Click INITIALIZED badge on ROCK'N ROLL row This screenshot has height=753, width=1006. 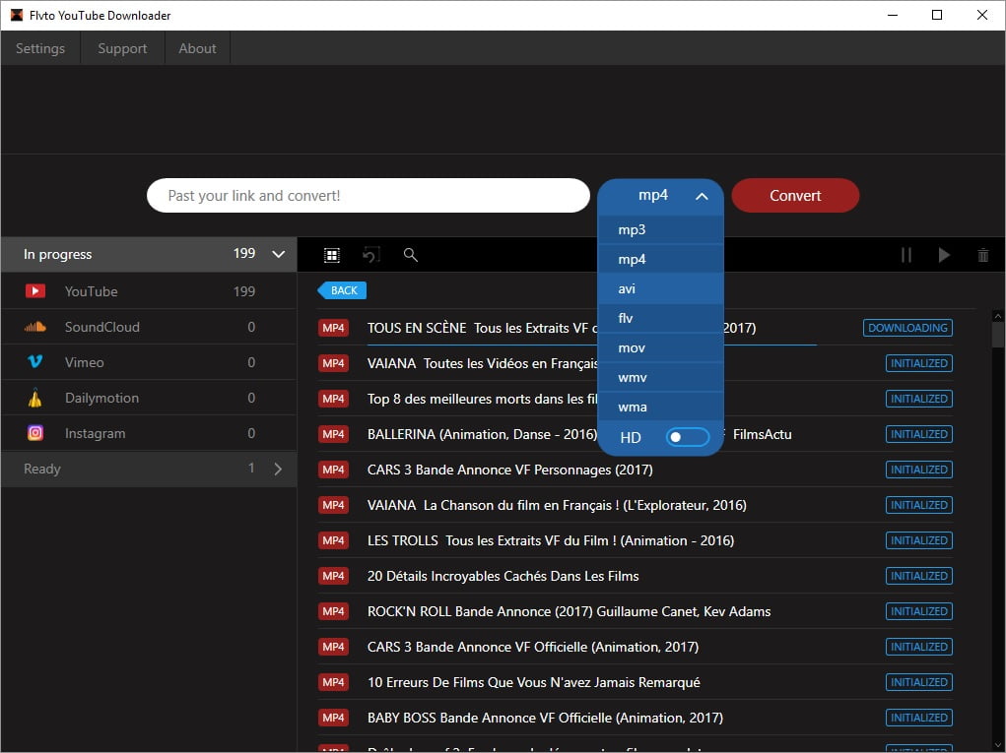(918, 611)
